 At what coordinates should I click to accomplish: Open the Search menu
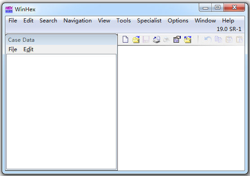[x=48, y=21]
